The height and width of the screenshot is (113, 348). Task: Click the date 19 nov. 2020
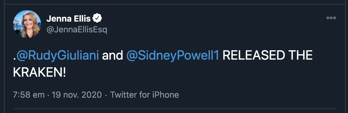pos(76,95)
